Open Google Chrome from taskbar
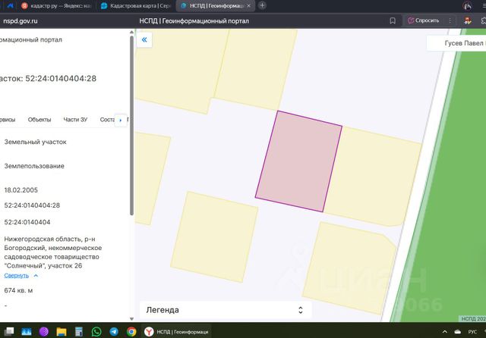 point(131,331)
